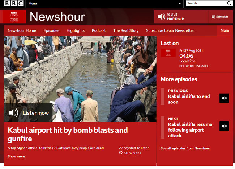Open the Episodes tab

51,30
